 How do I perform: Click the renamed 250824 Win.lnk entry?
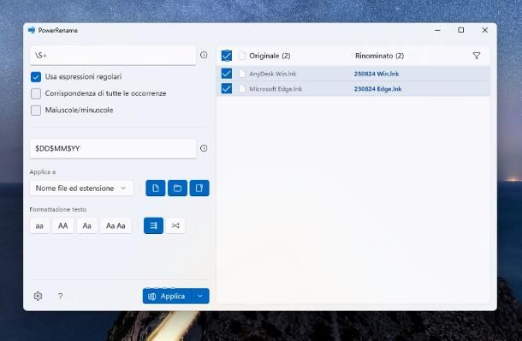click(x=377, y=74)
